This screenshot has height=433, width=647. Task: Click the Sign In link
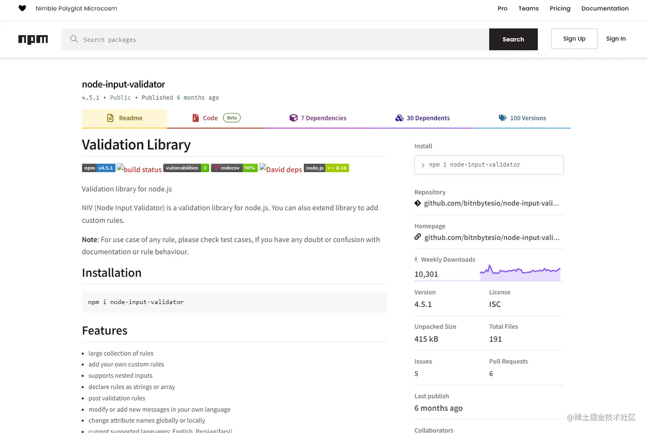[616, 39]
